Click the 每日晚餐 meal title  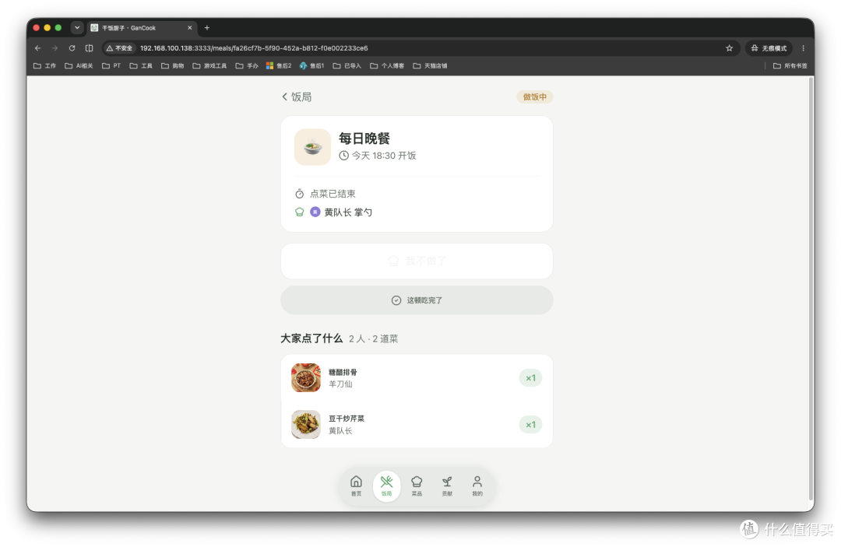tap(364, 139)
